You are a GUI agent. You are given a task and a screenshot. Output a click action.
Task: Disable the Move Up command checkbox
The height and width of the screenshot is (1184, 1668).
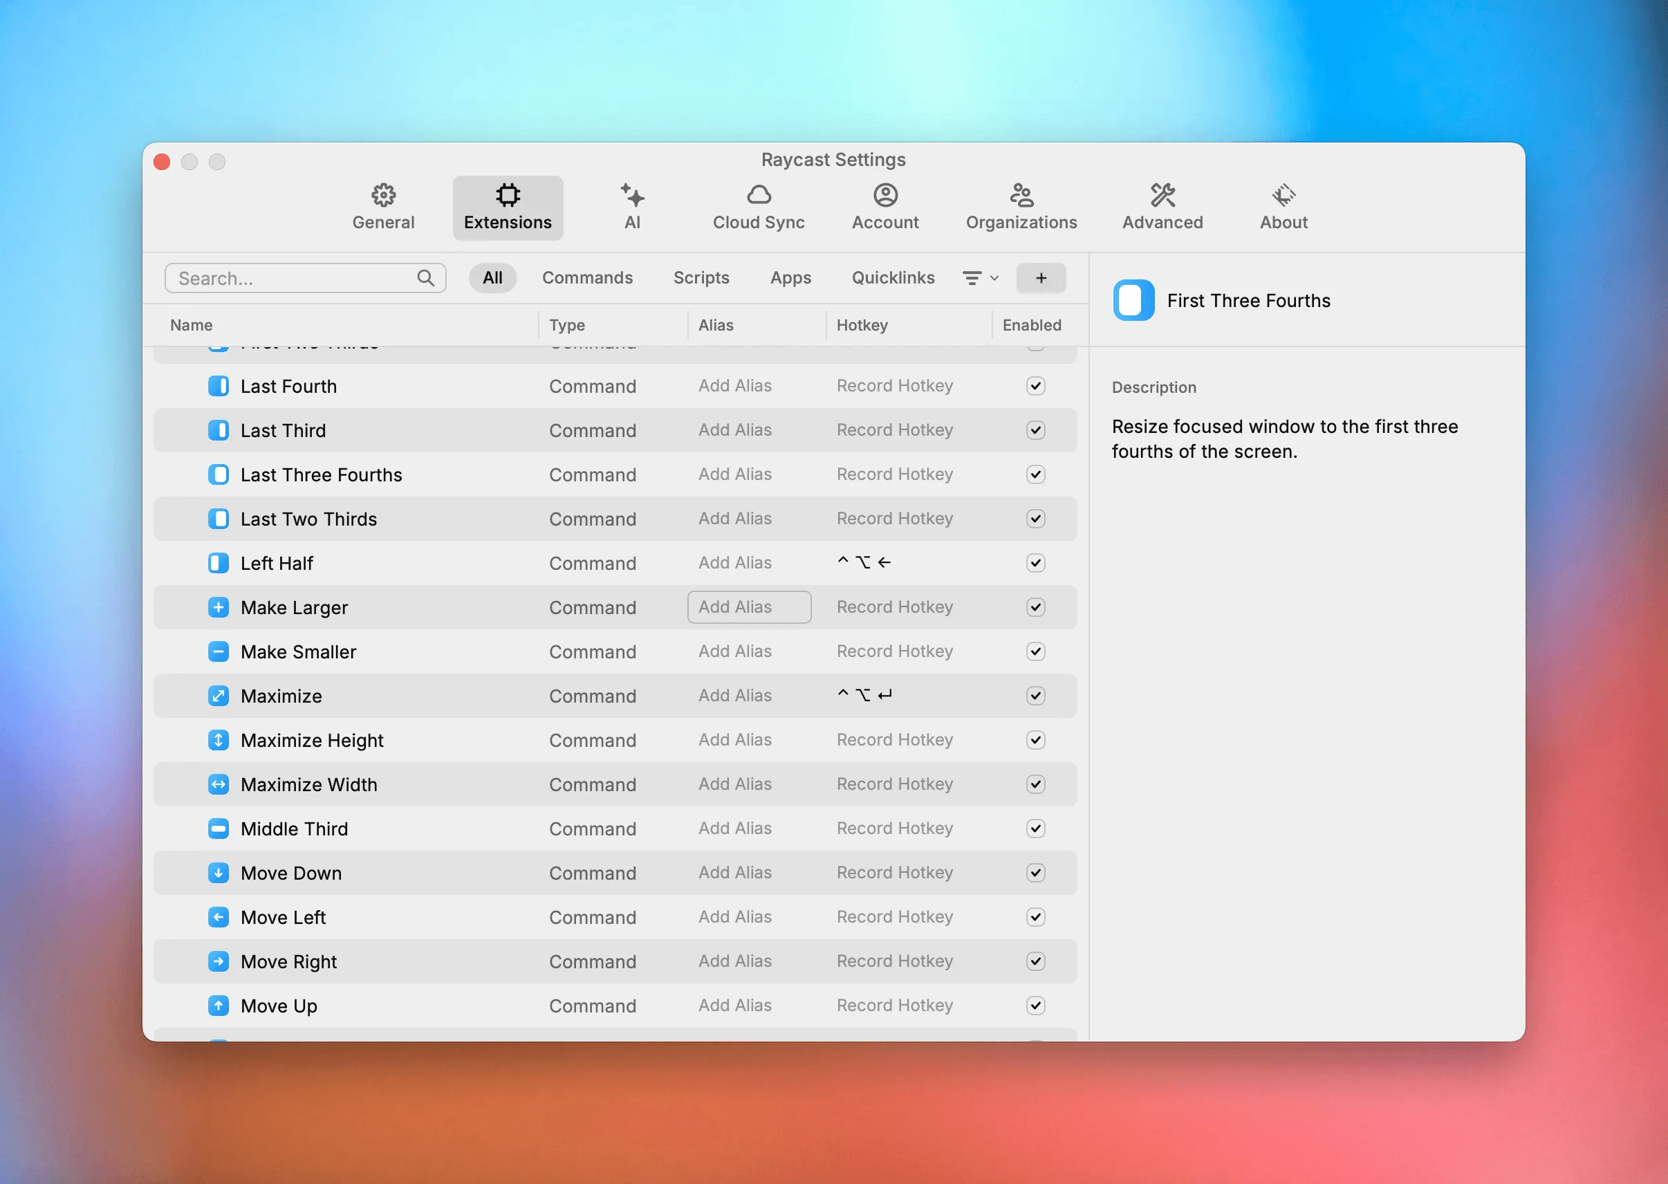[1035, 1006]
